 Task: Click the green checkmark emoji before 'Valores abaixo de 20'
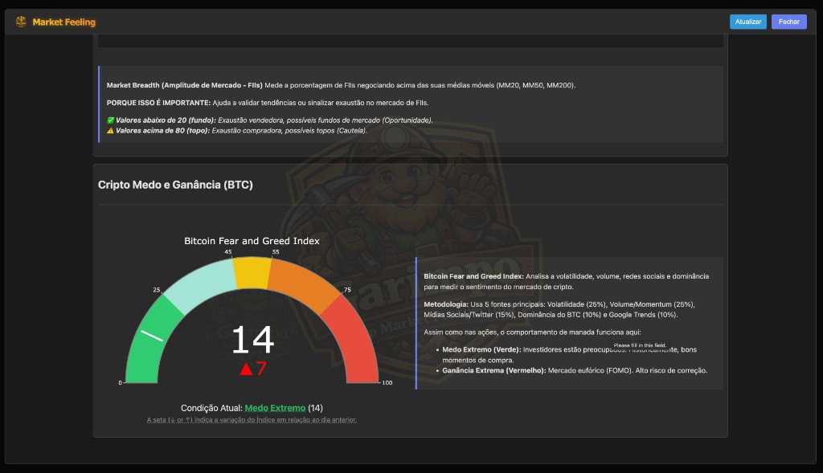click(x=111, y=120)
